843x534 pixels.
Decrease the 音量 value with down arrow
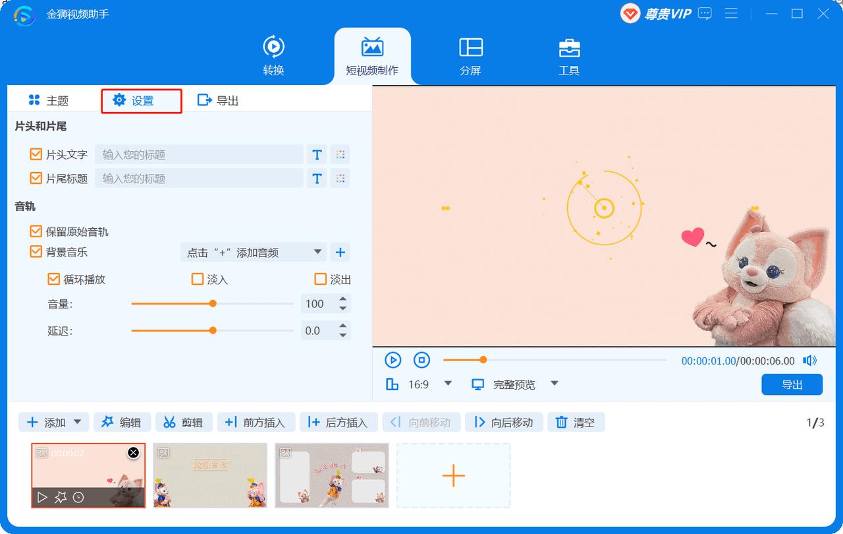point(343,309)
